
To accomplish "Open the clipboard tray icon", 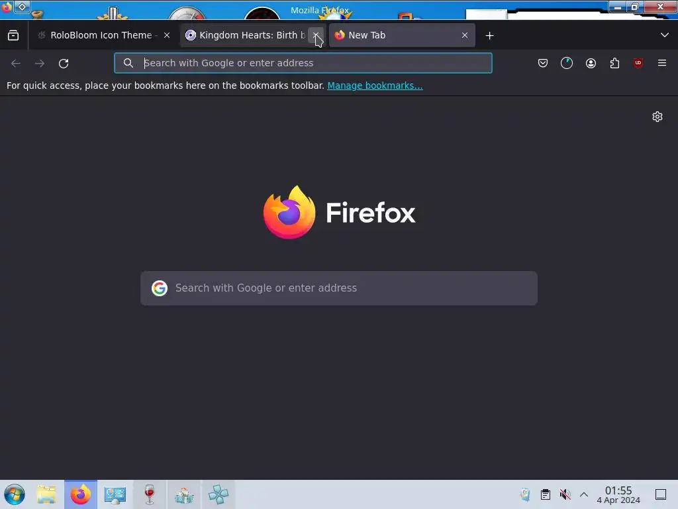I will 546,494.
